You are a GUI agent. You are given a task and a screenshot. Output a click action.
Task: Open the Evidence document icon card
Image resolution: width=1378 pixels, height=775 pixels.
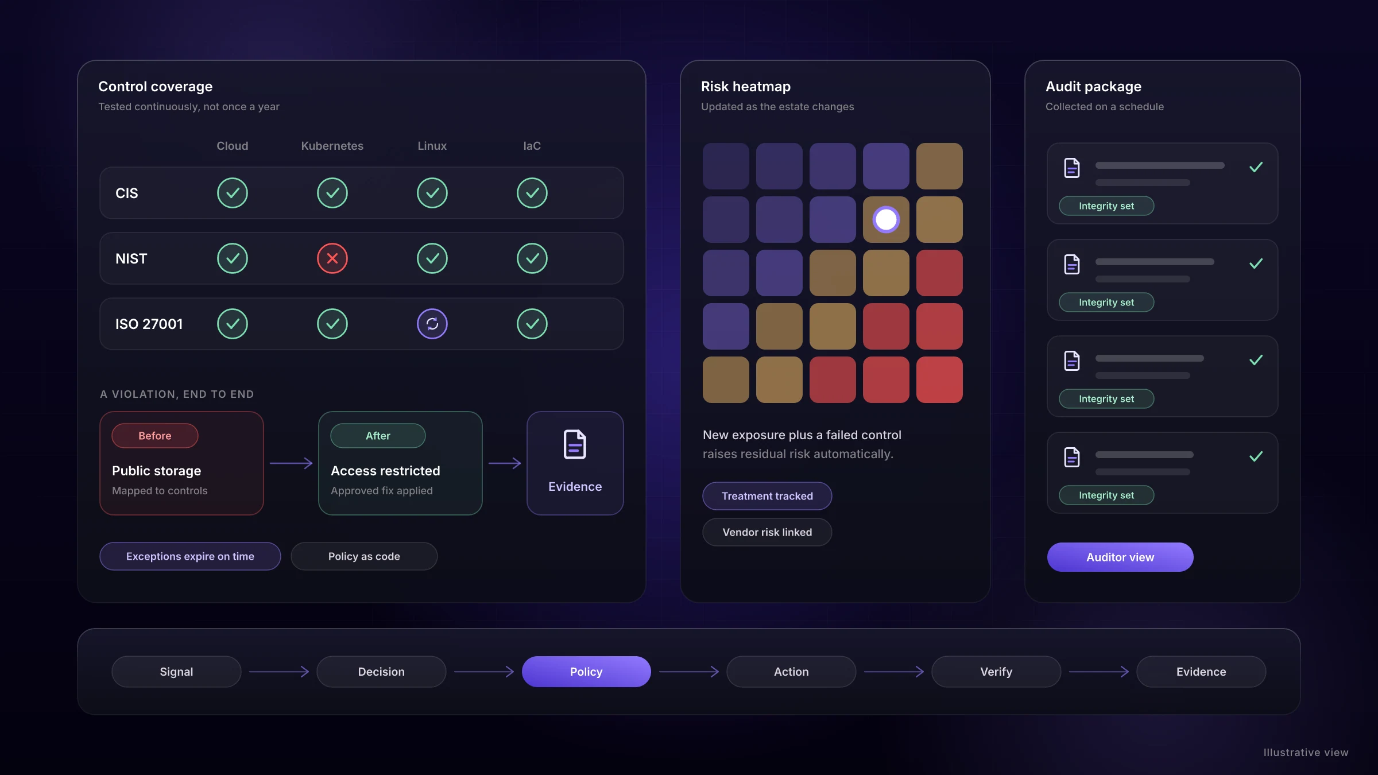pos(575,463)
